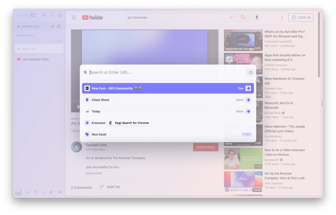Start voice search with microphone icon
336x215 pixels.
257,18
